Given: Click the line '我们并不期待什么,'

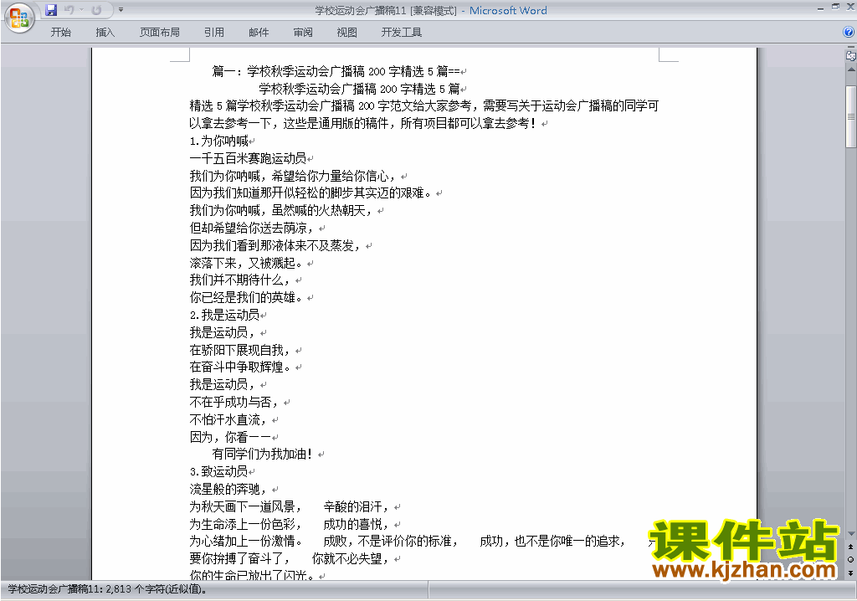Looking at the screenshot, I should pyautogui.click(x=239, y=280).
